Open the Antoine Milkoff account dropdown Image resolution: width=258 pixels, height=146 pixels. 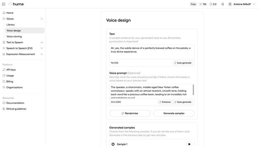click(241, 4)
